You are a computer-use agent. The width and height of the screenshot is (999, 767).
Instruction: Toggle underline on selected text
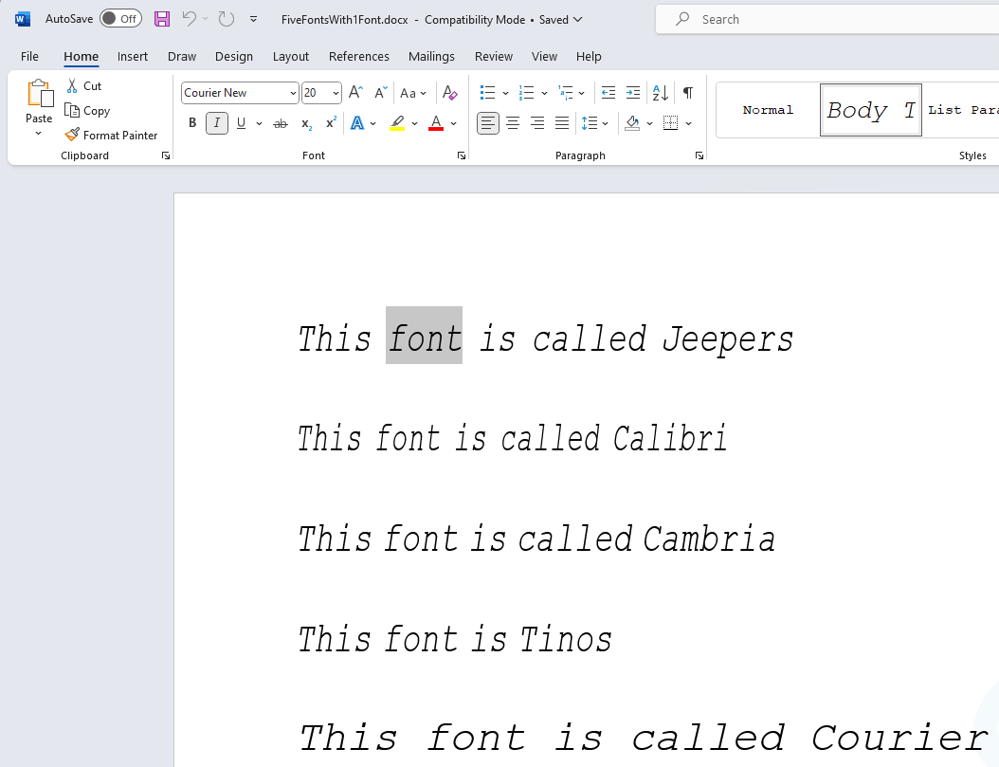point(241,122)
